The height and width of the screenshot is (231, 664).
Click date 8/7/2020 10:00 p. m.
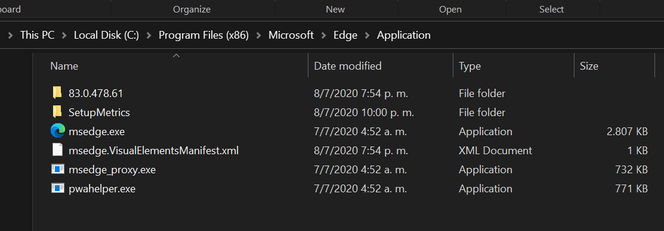click(364, 113)
